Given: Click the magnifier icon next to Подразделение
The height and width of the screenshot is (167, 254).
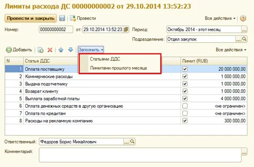Looking at the screenshot, I should 244,39.
